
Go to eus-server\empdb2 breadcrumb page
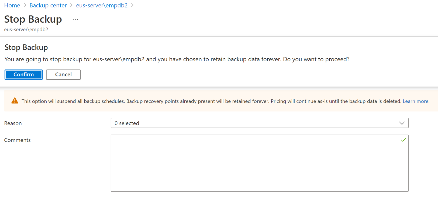(102, 5)
